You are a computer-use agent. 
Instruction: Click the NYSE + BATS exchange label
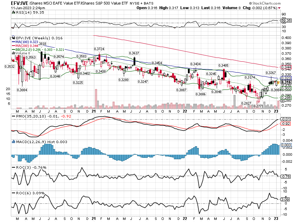[142, 4]
